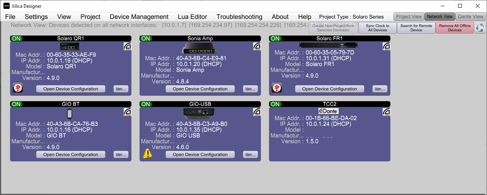Click the ON status indicator for Solaro QR1
Screen dimensions: 487x195
[16, 39]
